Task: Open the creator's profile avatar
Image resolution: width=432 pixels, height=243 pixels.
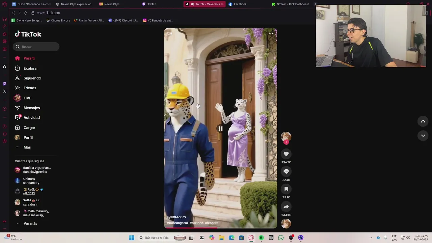Action: tap(286, 136)
